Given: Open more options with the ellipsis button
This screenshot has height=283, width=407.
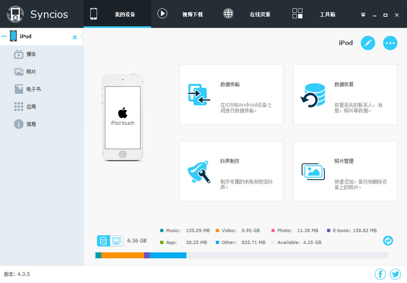Looking at the screenshot, I should click(x=390, y=43).
